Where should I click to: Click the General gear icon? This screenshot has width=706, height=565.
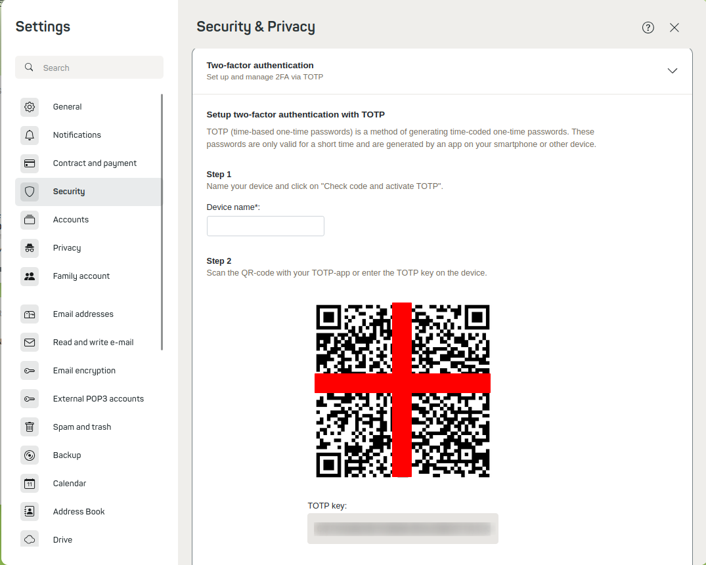point(30,107)
